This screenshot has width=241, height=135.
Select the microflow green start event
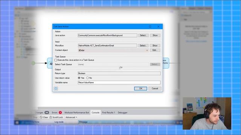[x=33, y=63]
